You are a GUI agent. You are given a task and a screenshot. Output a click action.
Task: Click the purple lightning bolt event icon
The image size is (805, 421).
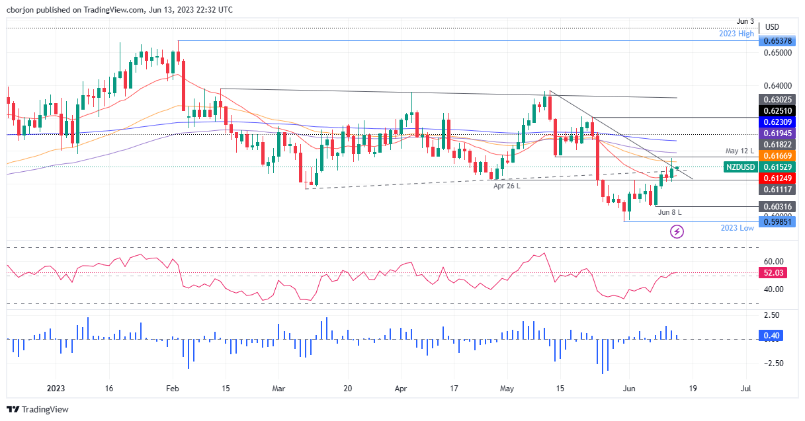(x=677, y=231)
